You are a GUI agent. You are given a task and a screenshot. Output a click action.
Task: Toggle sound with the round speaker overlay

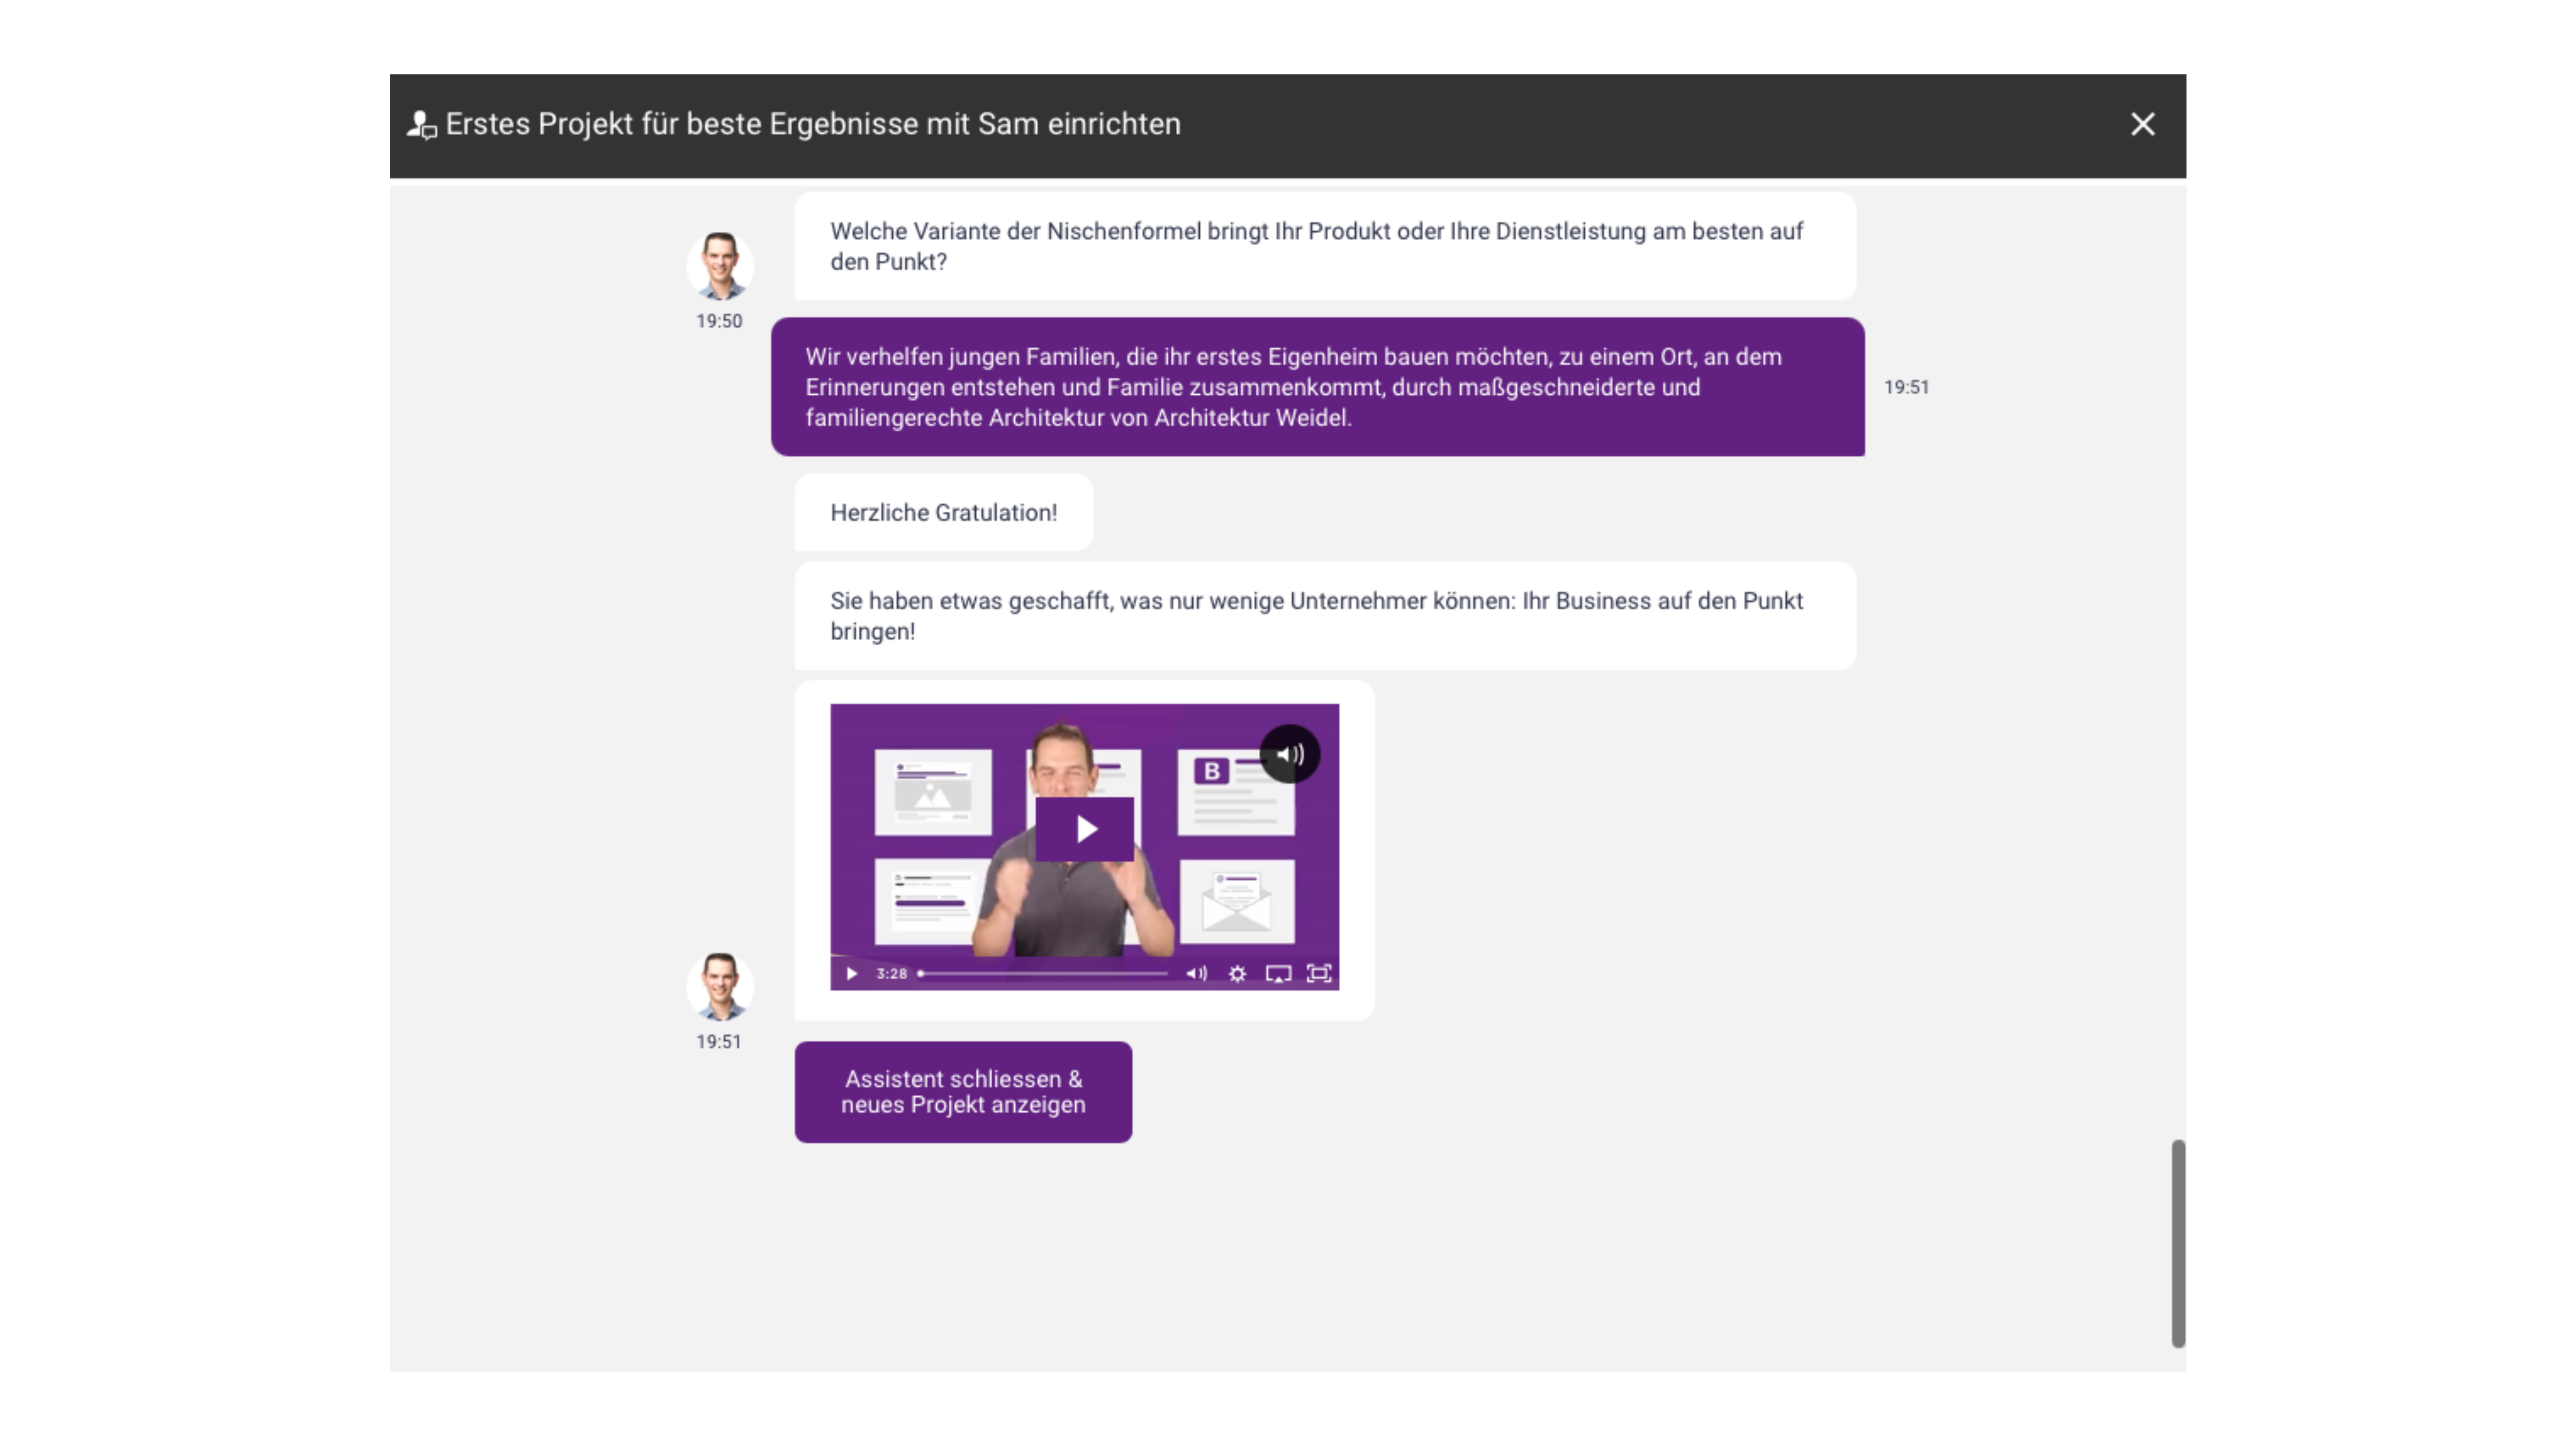1290,754
